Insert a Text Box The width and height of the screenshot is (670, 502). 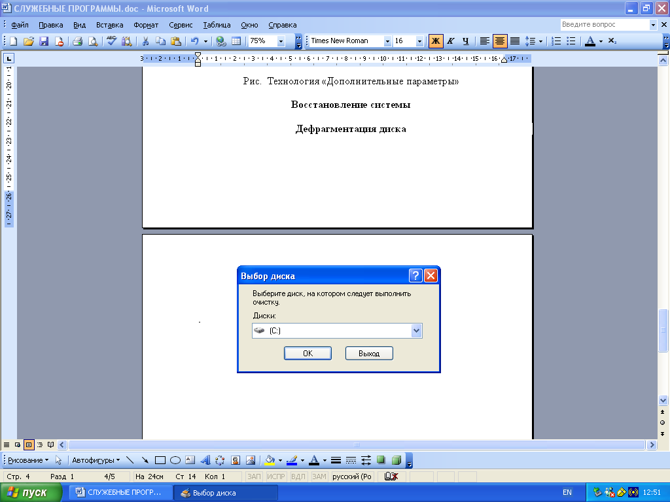[190, 460]
